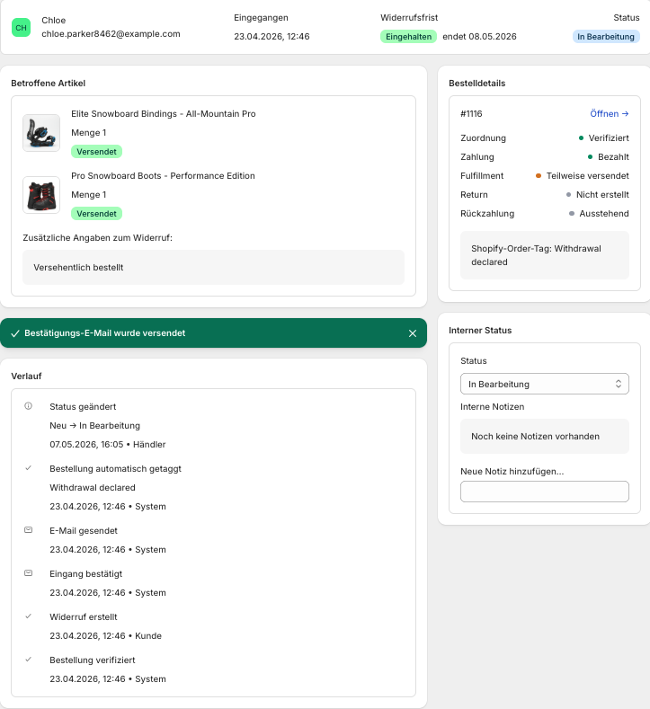The image size is (650, 709).
Task: Click Noch keine Notizen vorhanden box
Action: pyautogui.click(x=545, y=437)
